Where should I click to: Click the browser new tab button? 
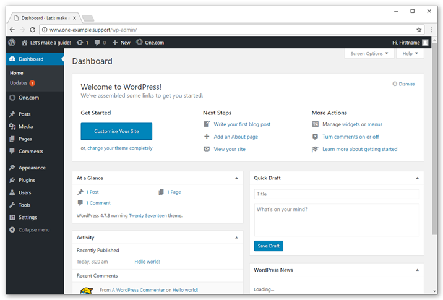tap(88, 19)
